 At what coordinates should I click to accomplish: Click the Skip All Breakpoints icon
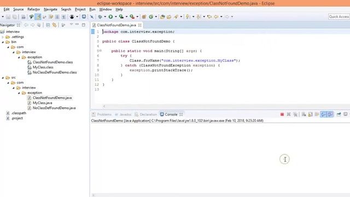pos(92,17)
